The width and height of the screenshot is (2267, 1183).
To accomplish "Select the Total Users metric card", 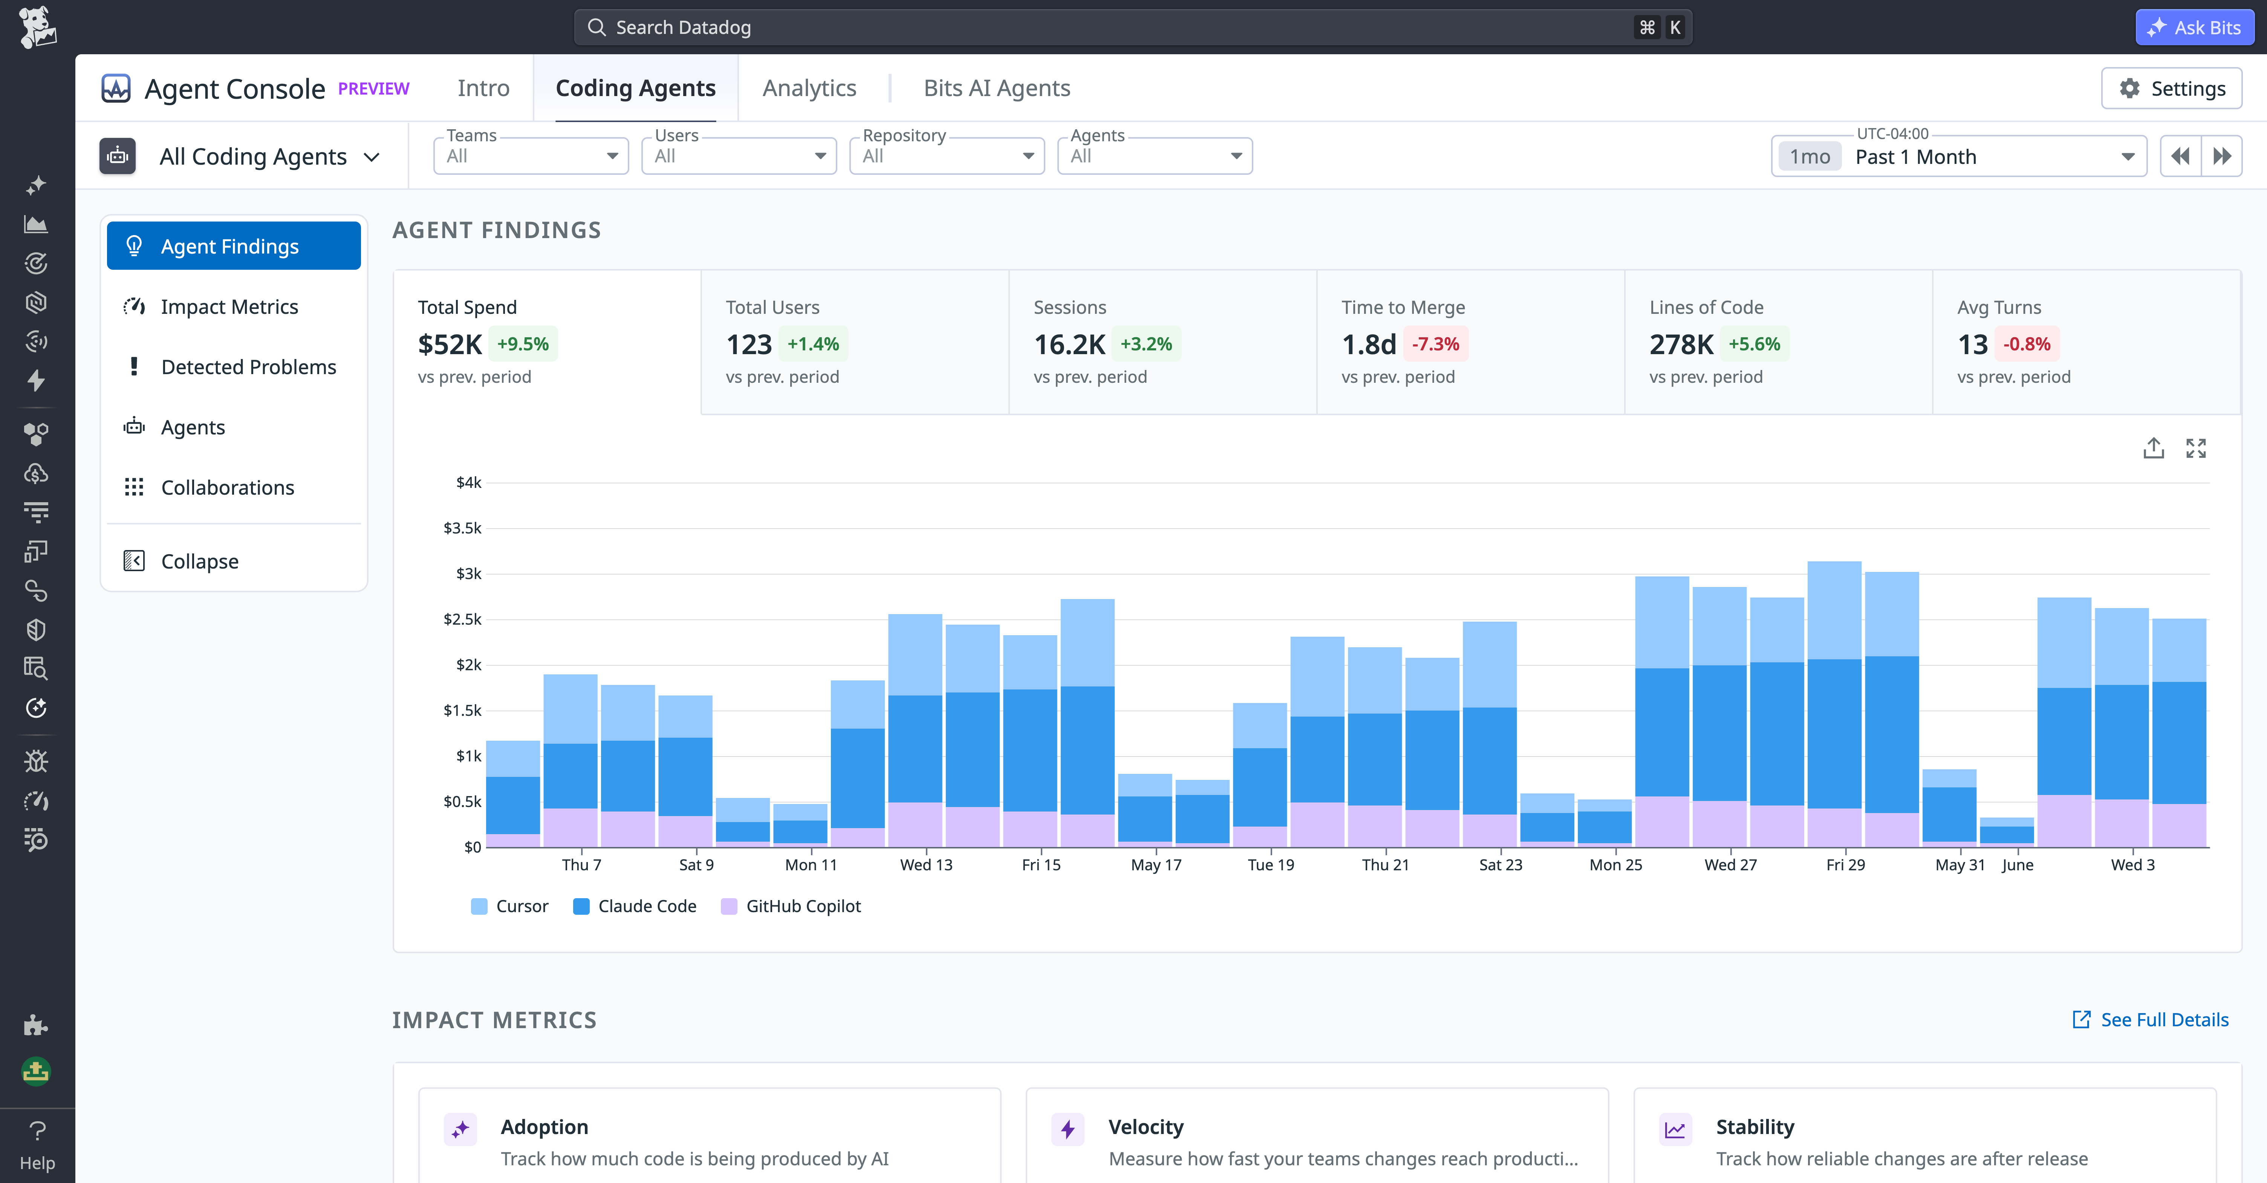I will [x=855, y=342].
